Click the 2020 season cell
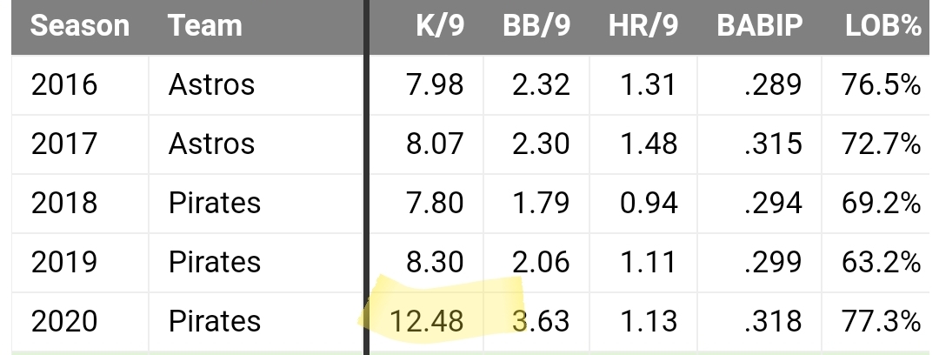The width and height of the screenshot is (939, 355). pos(64,321)
